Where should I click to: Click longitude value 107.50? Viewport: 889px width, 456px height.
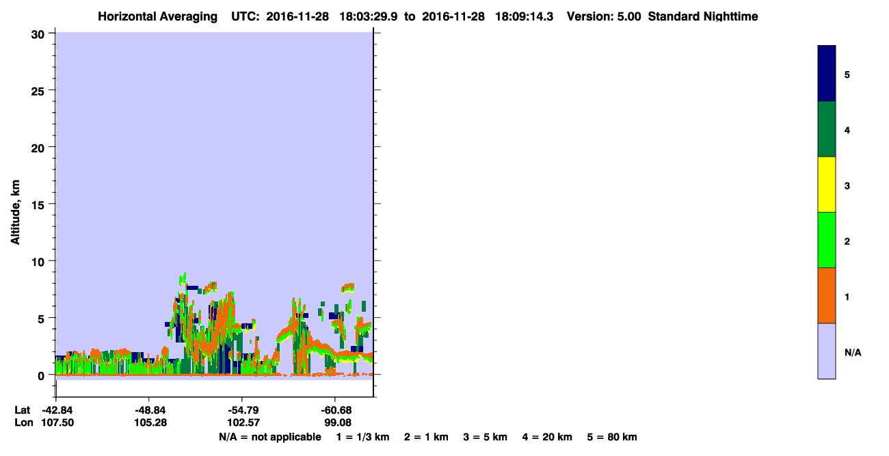58,423
